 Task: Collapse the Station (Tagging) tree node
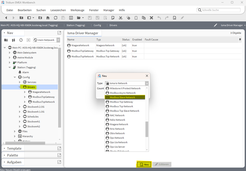10,67
